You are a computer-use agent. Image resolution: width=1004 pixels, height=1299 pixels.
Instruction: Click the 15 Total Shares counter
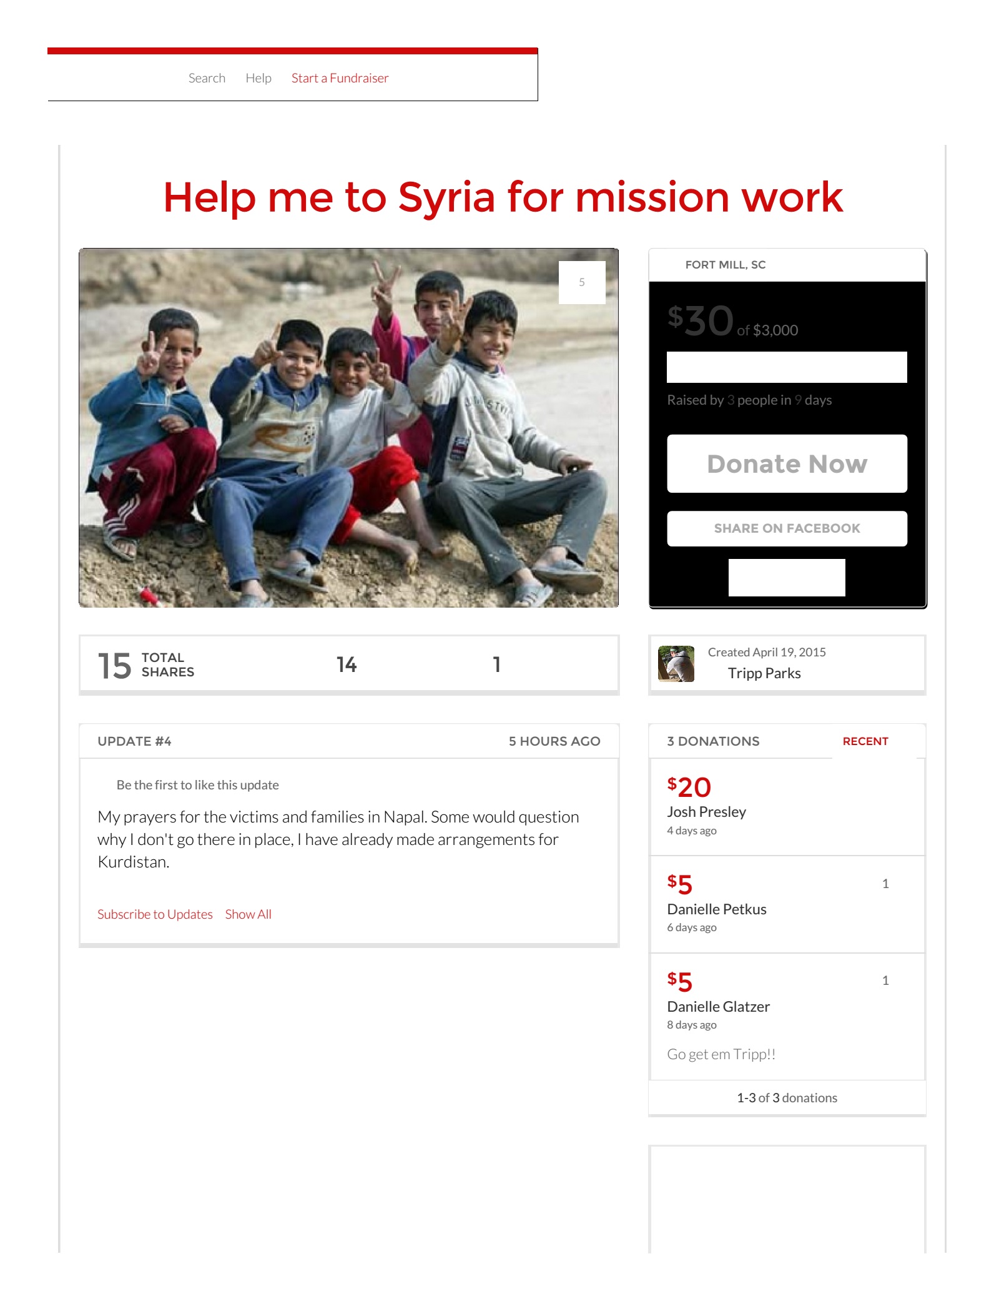[x=146, y=664]
